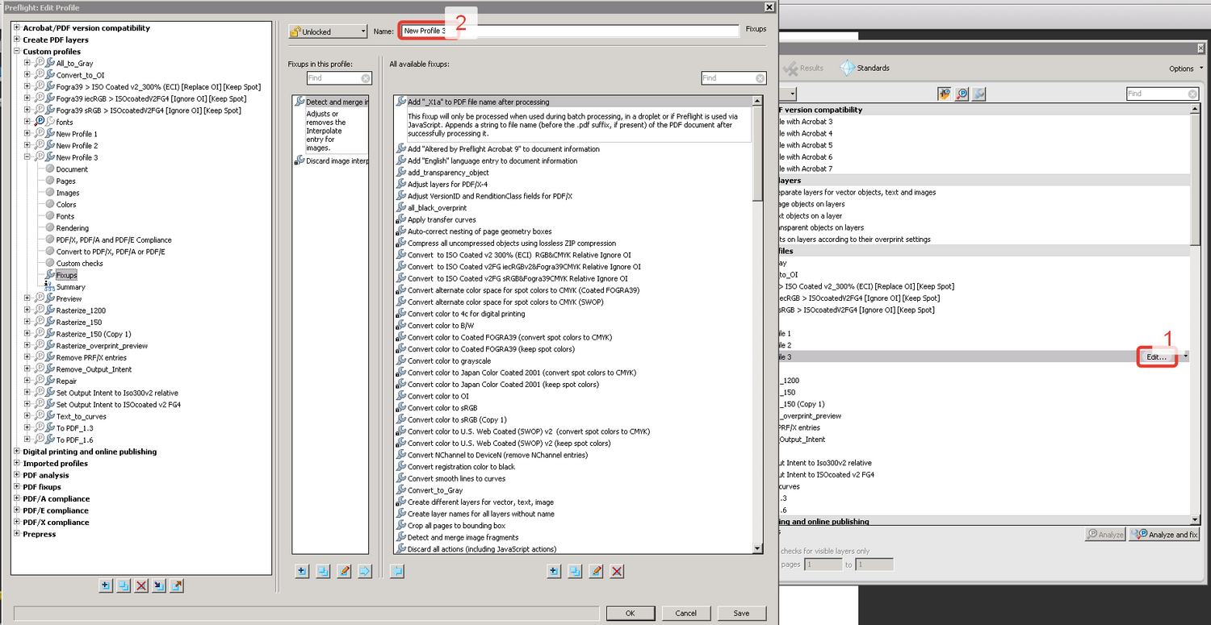Select 'Discard image interpolation' in profile fixups
Viewport: 1211px width, 625px height.
pyautogui.click(x=331, y=161)
